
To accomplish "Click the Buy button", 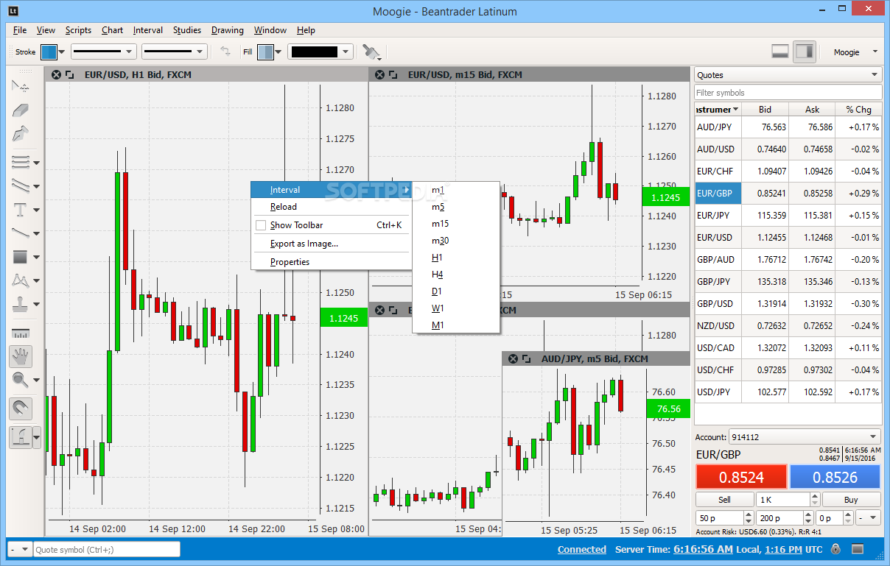I will click(851, 500).
